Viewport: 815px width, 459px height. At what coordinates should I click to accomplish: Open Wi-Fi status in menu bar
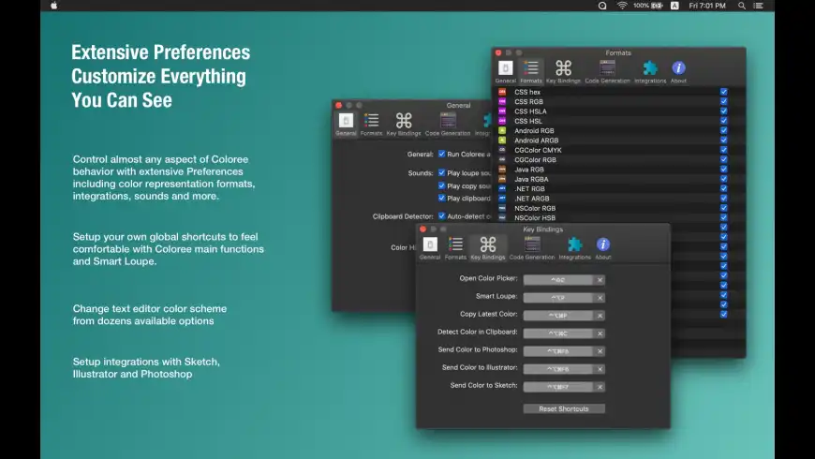[622, 6]
